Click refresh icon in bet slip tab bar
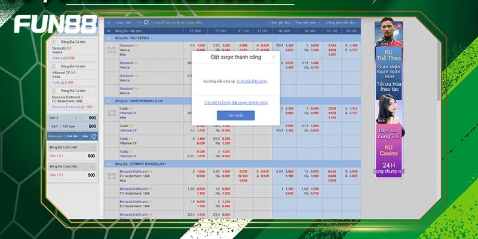The height and width of the screenshot is (239, 478). pos(94,136)
